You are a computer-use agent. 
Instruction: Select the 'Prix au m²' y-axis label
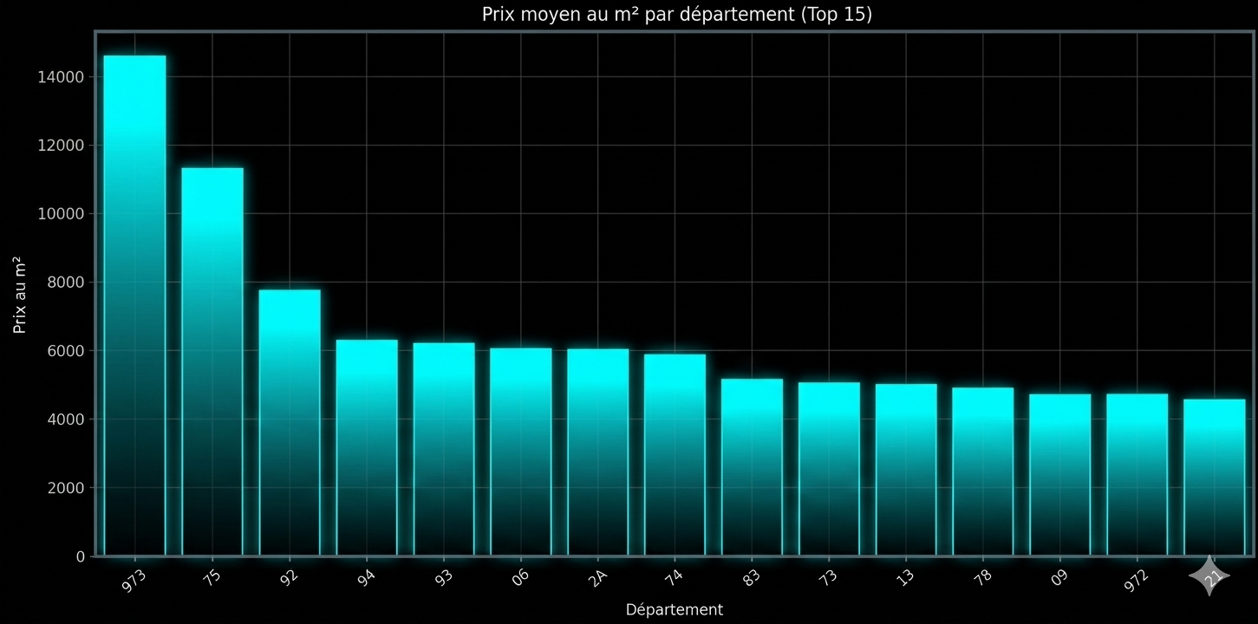[x=20, y=295]
